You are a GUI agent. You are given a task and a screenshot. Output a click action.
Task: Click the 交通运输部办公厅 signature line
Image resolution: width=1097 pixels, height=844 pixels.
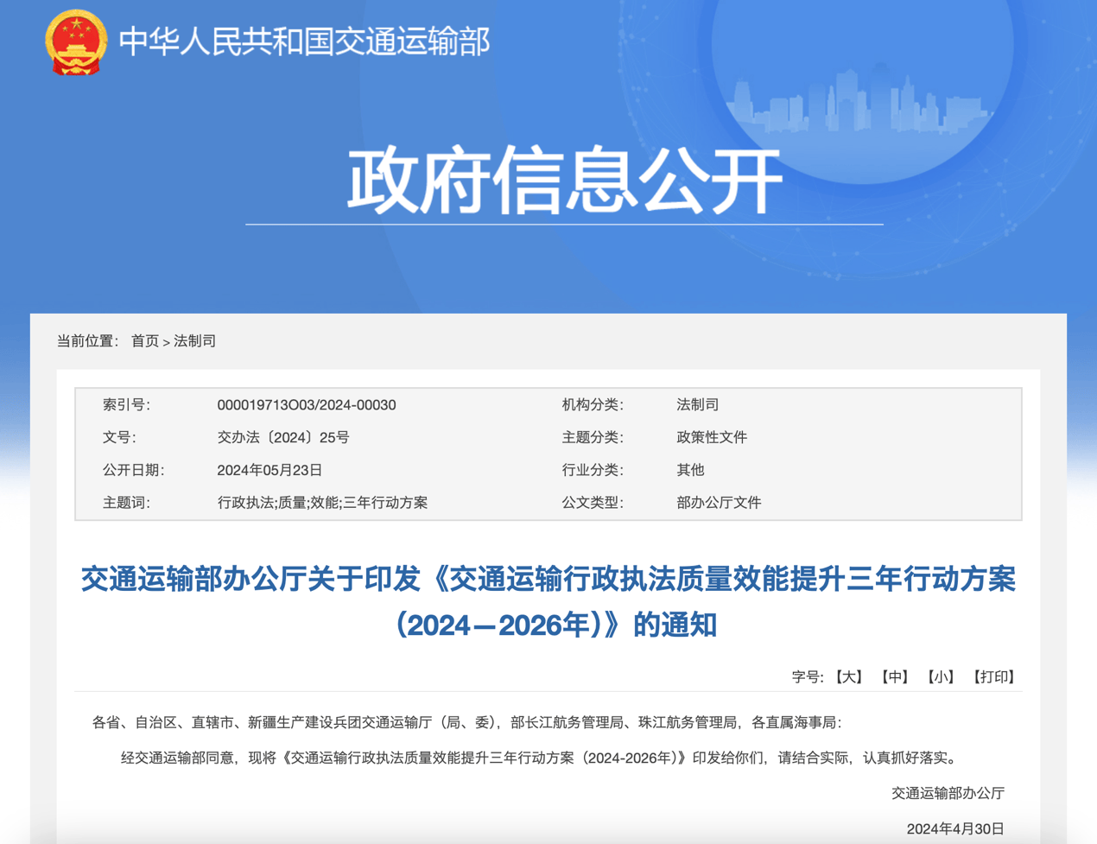click(x=948, y=793)
